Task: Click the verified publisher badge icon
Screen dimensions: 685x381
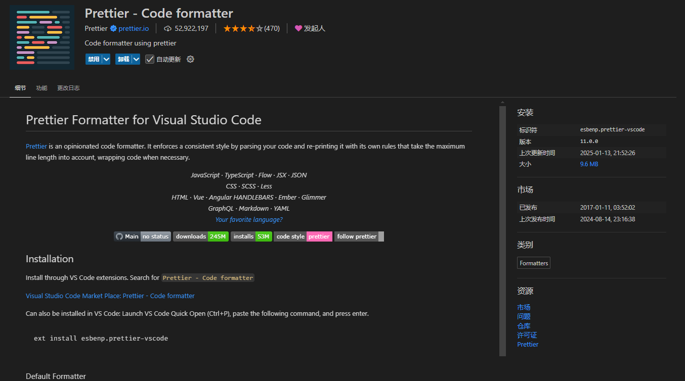Action: coord(113,28)
